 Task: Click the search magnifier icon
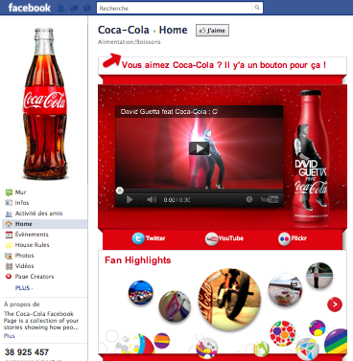pyautogui.click(x=257, y=8)
